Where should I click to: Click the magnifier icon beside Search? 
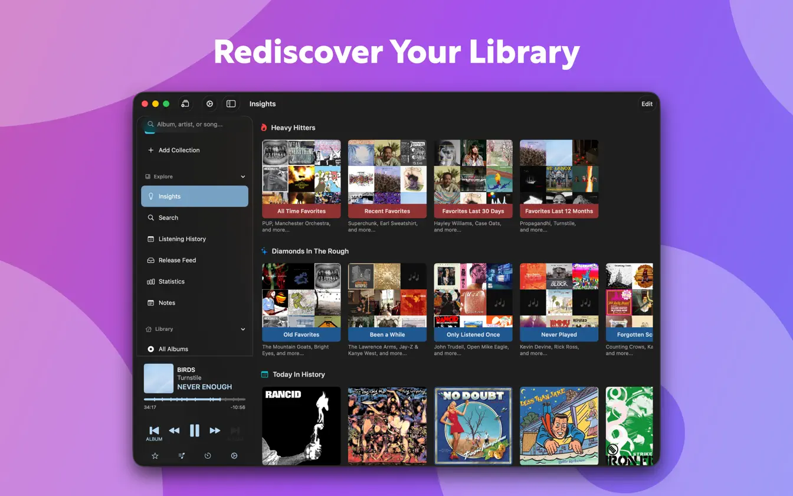150,218
